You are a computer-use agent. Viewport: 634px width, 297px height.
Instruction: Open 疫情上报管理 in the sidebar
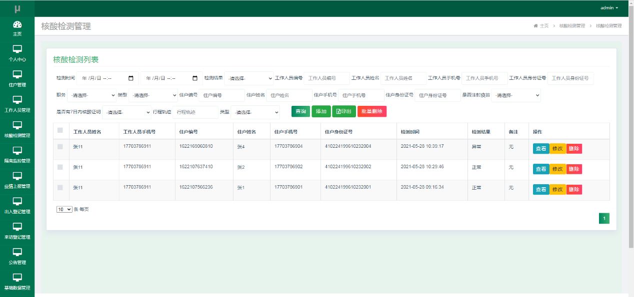[17, 180]
